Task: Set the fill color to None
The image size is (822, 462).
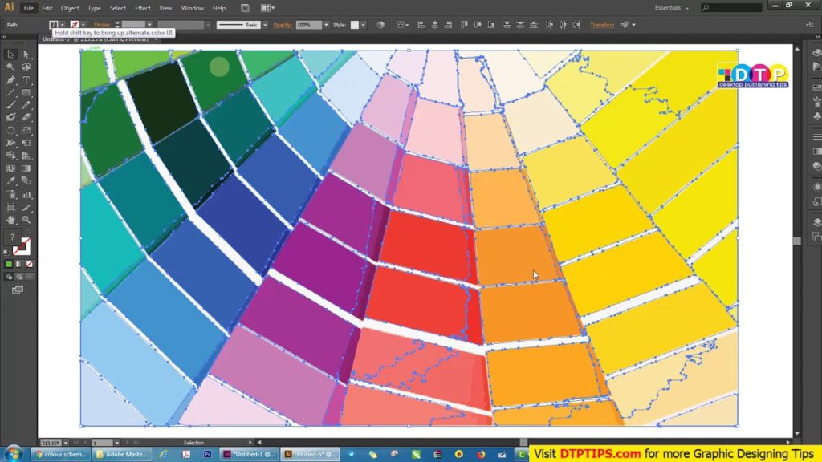Action: tap(30, 264)
